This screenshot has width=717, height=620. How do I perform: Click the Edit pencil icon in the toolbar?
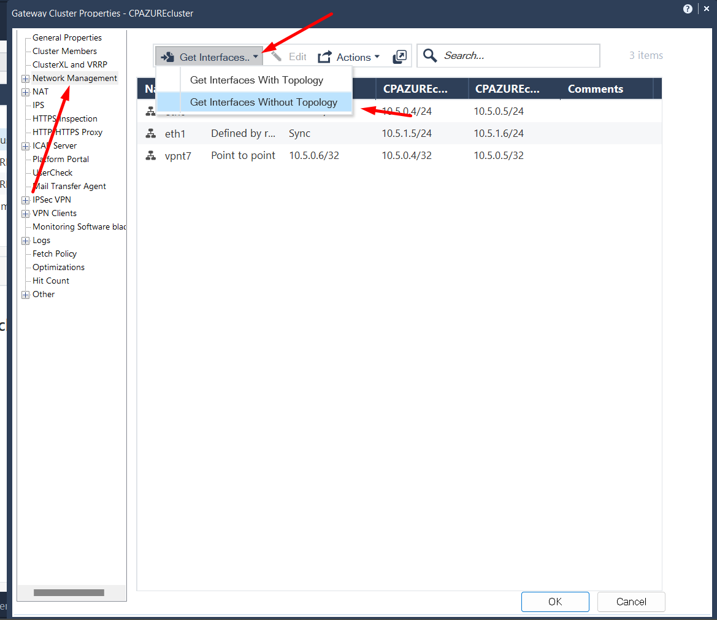pyautogui.click(x=276, y=56)
